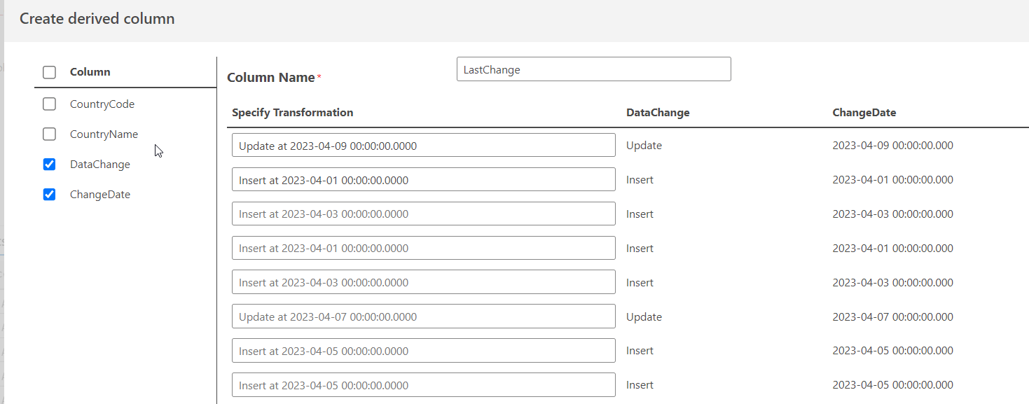Click the CountryCode column label

coord(102,104)
